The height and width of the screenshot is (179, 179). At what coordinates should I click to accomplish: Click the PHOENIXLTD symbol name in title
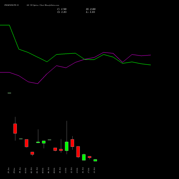[x=10, y=5]
